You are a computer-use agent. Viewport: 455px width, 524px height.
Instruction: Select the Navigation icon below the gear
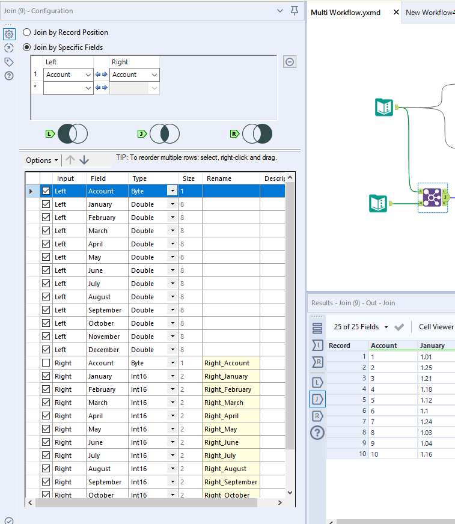(9, 48)
